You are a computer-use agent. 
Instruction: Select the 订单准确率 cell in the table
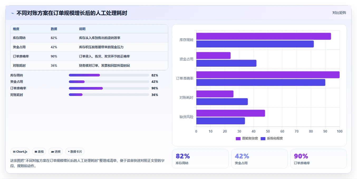point(21,56)
